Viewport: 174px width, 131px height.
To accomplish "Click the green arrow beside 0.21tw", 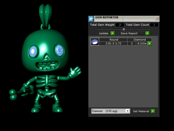I will pyautogui.click(x=150, y=44).
